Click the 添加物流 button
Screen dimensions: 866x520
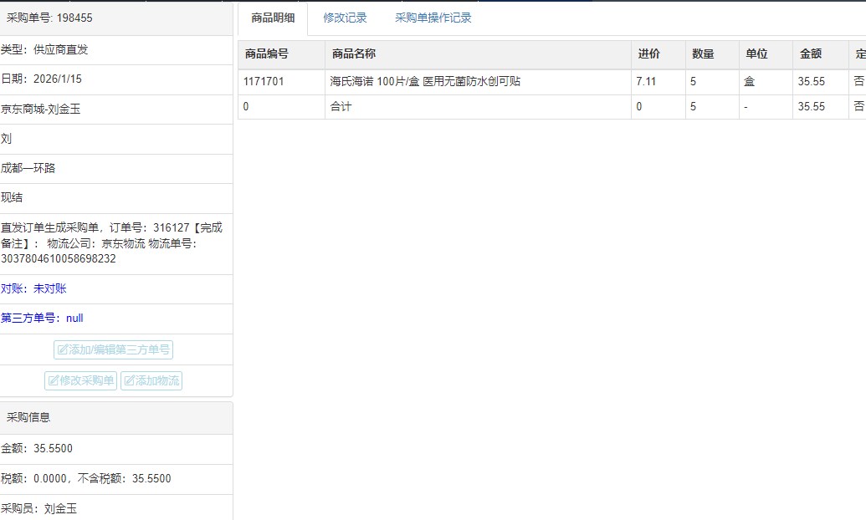click(151, 380)
